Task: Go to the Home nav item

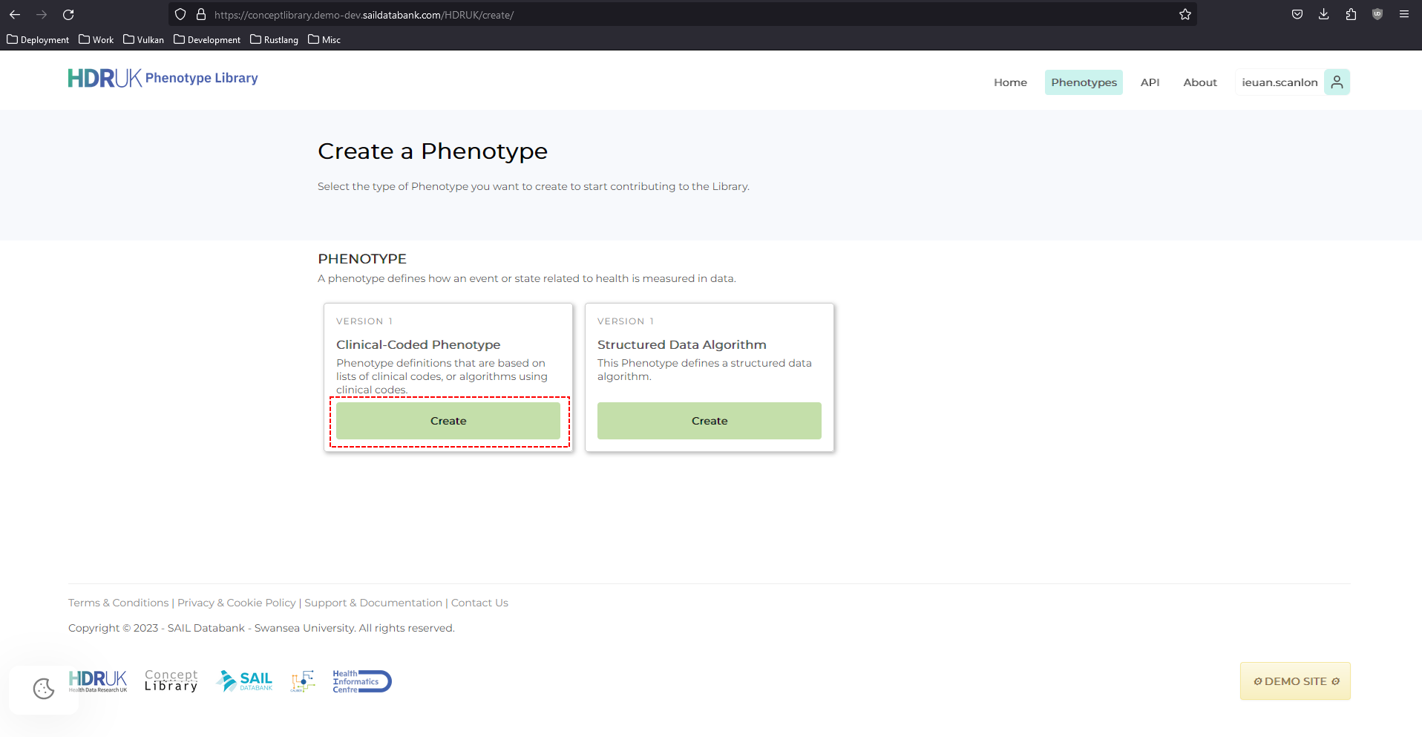Action: click(x=1010, y=82)
